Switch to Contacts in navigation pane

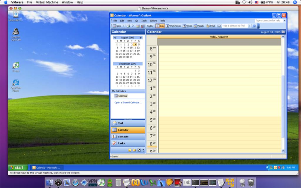(128, 137)
